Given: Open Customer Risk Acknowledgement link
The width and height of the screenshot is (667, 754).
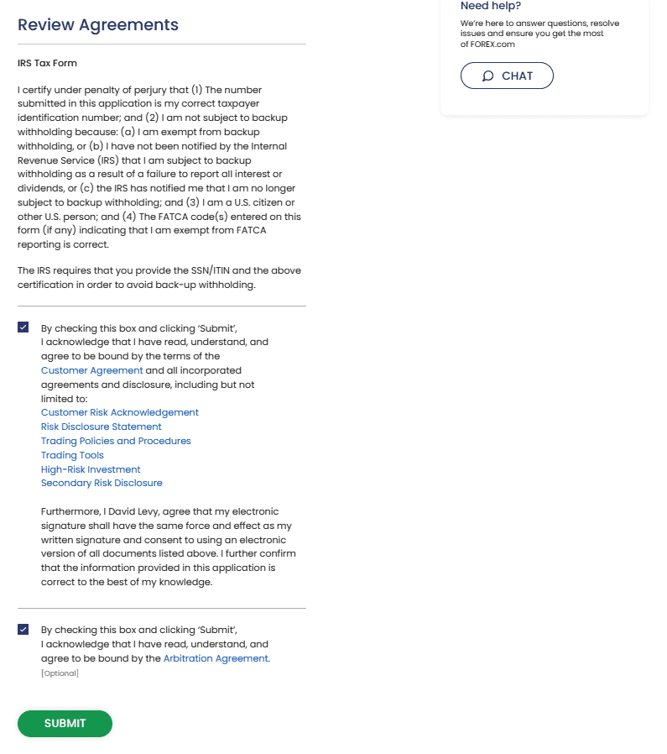Looking at the screenshot, I should pos(120,412).
